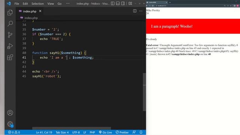This screenshot has width=240, height=135.
Task: Open the browser side panel icon
Action: click(x=234, y=6)
